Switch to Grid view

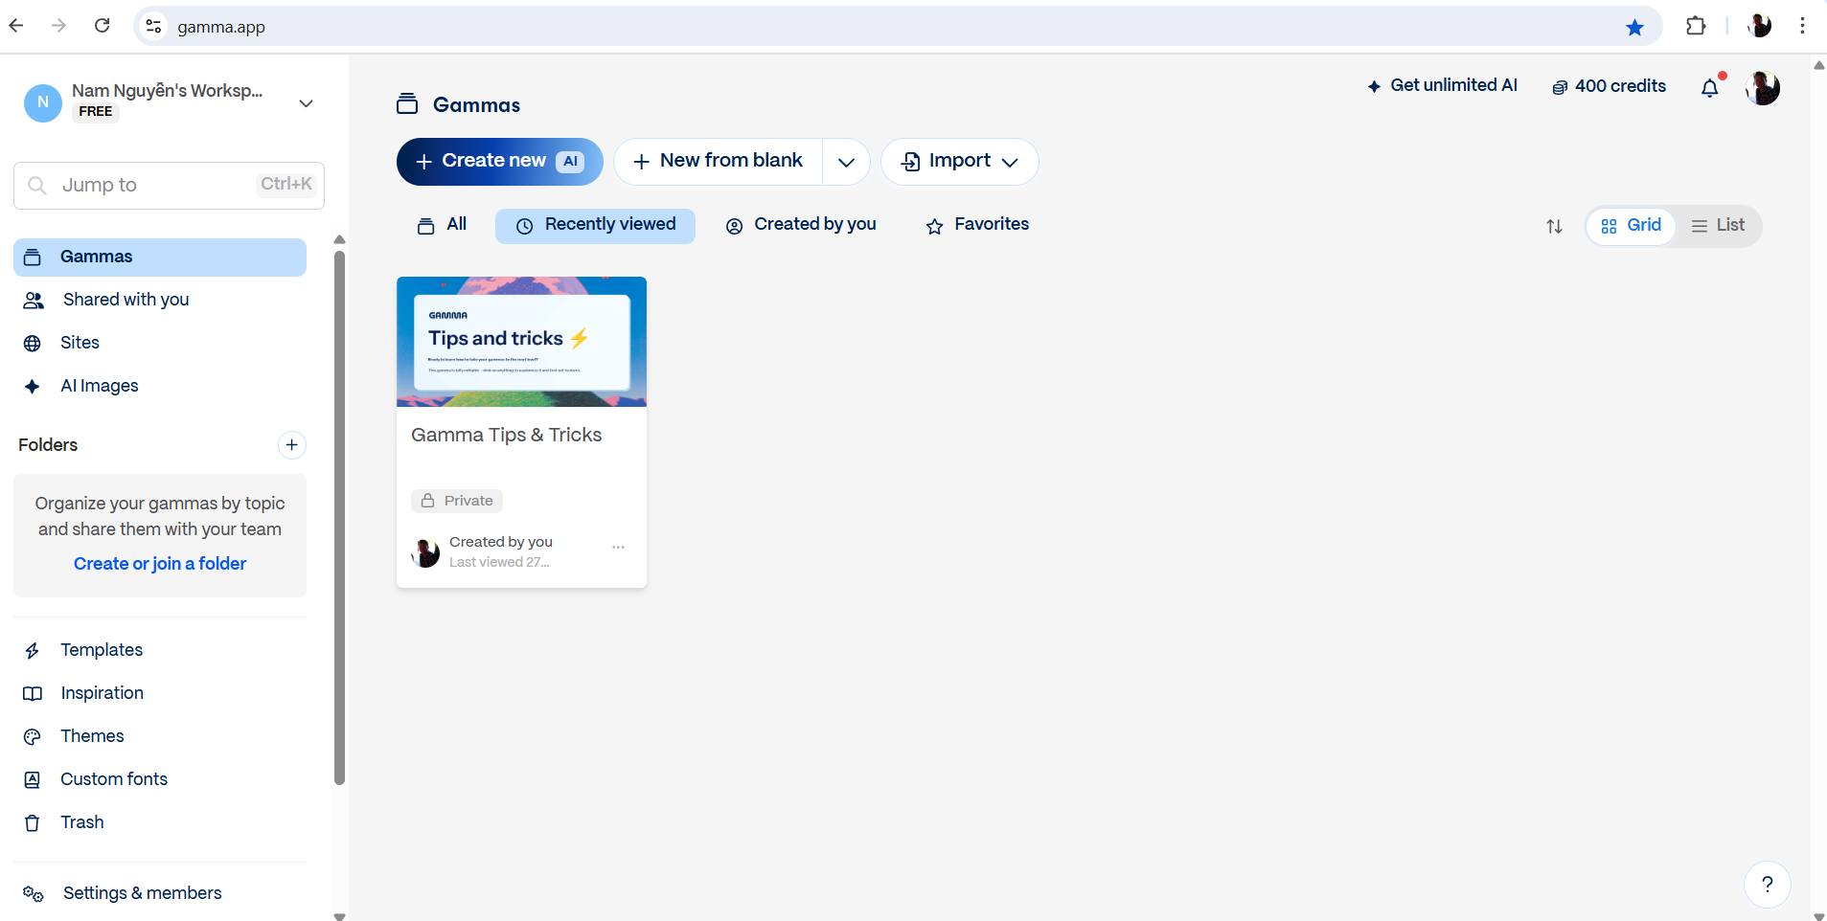coord(1631,226)
